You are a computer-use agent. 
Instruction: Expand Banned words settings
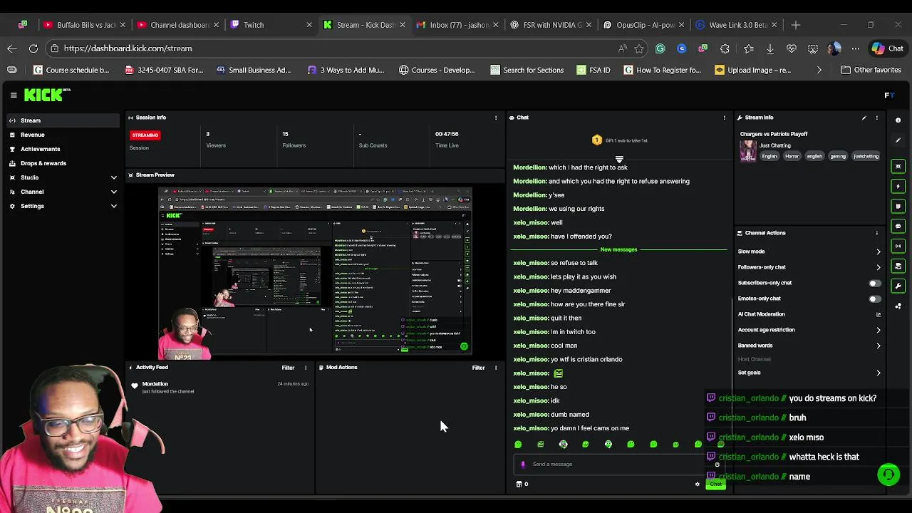point(878,346)
